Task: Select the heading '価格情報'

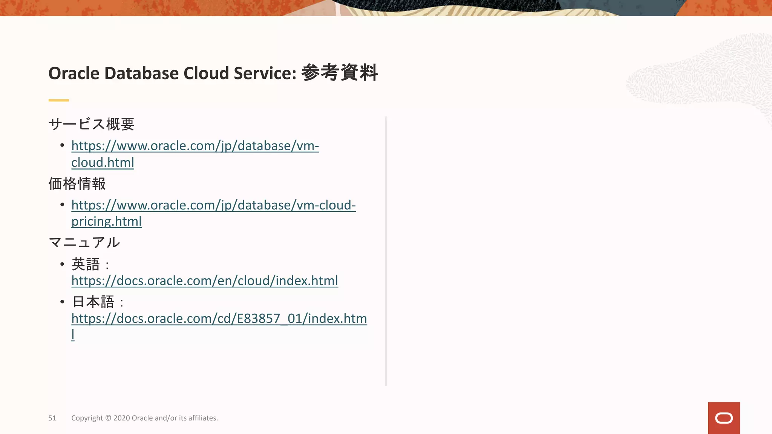Action: coord(77,184)
